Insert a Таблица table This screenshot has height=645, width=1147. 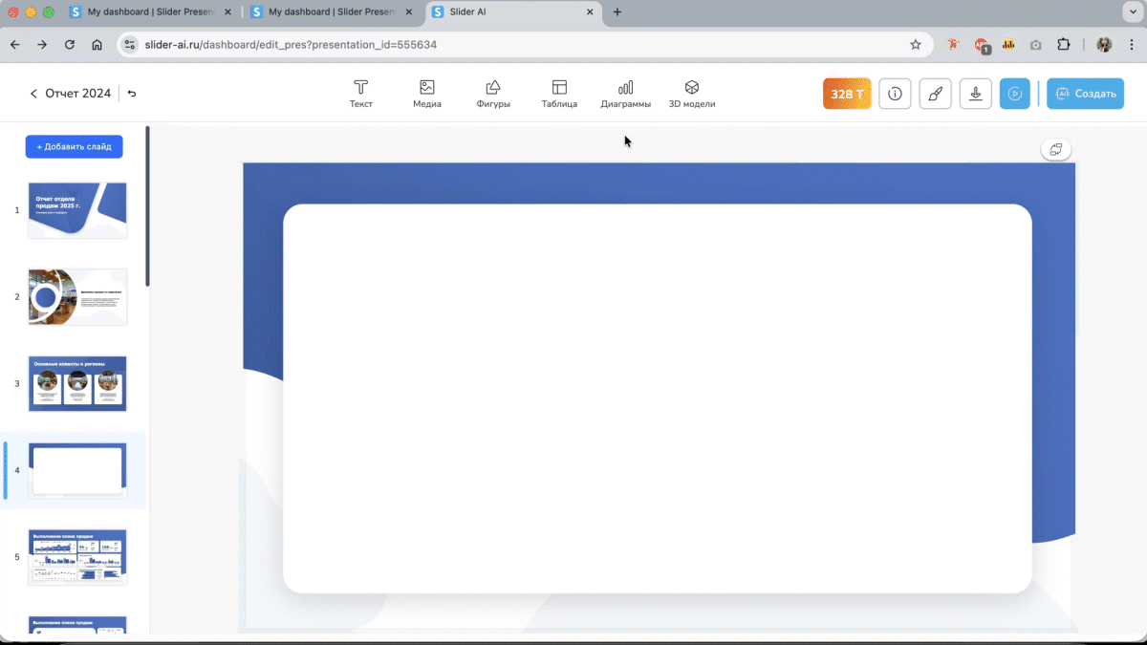pyautogui.click(x=559, y=94)
